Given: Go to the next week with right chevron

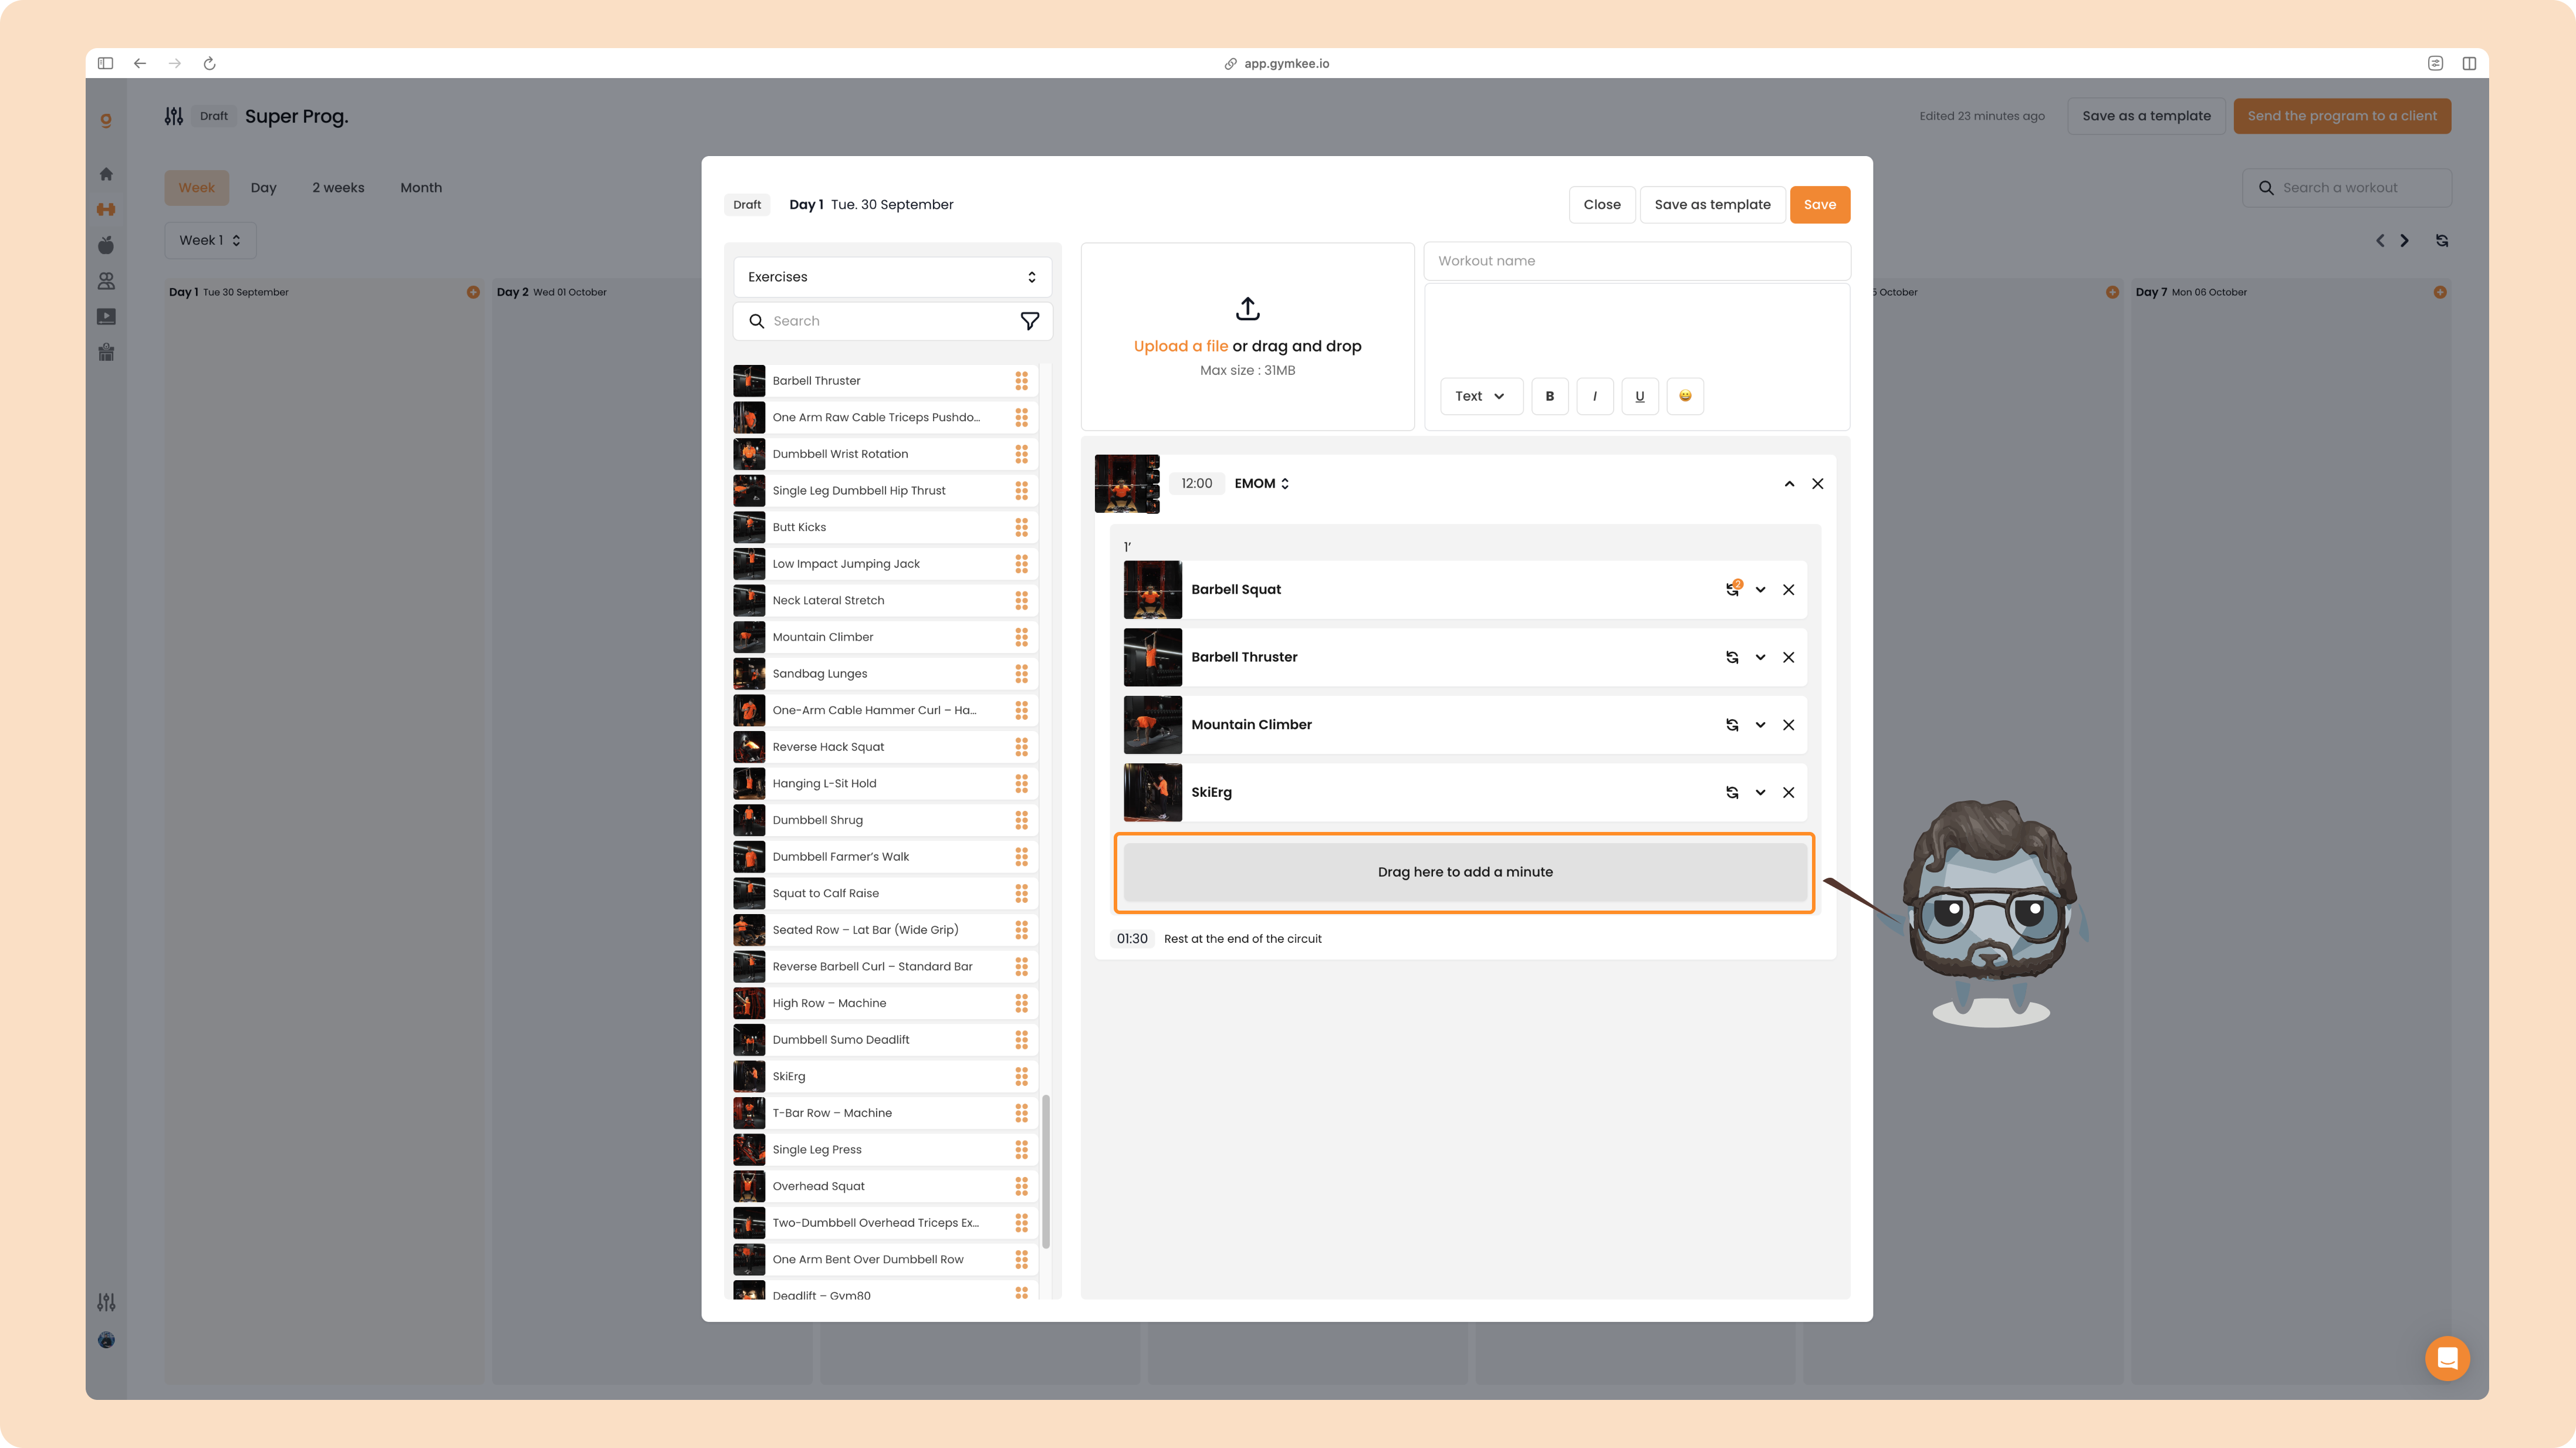Looking at the screenshot, I should pyautogui.click(x=2404, y=240).
